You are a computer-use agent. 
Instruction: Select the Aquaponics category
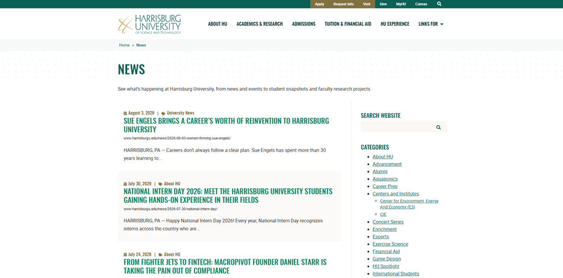tap(385, 179)
